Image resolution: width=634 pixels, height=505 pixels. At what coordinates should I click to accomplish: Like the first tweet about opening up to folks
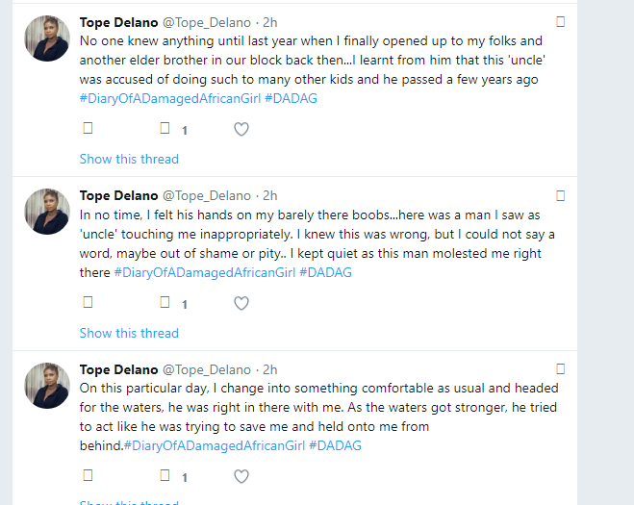click(x=241, y=129)
